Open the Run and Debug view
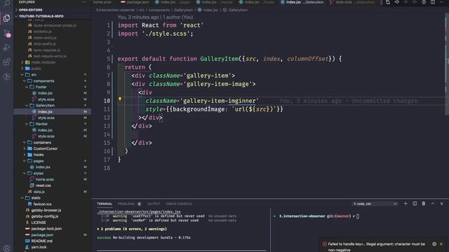The image size is (449, 252). (x=7, y=48)
